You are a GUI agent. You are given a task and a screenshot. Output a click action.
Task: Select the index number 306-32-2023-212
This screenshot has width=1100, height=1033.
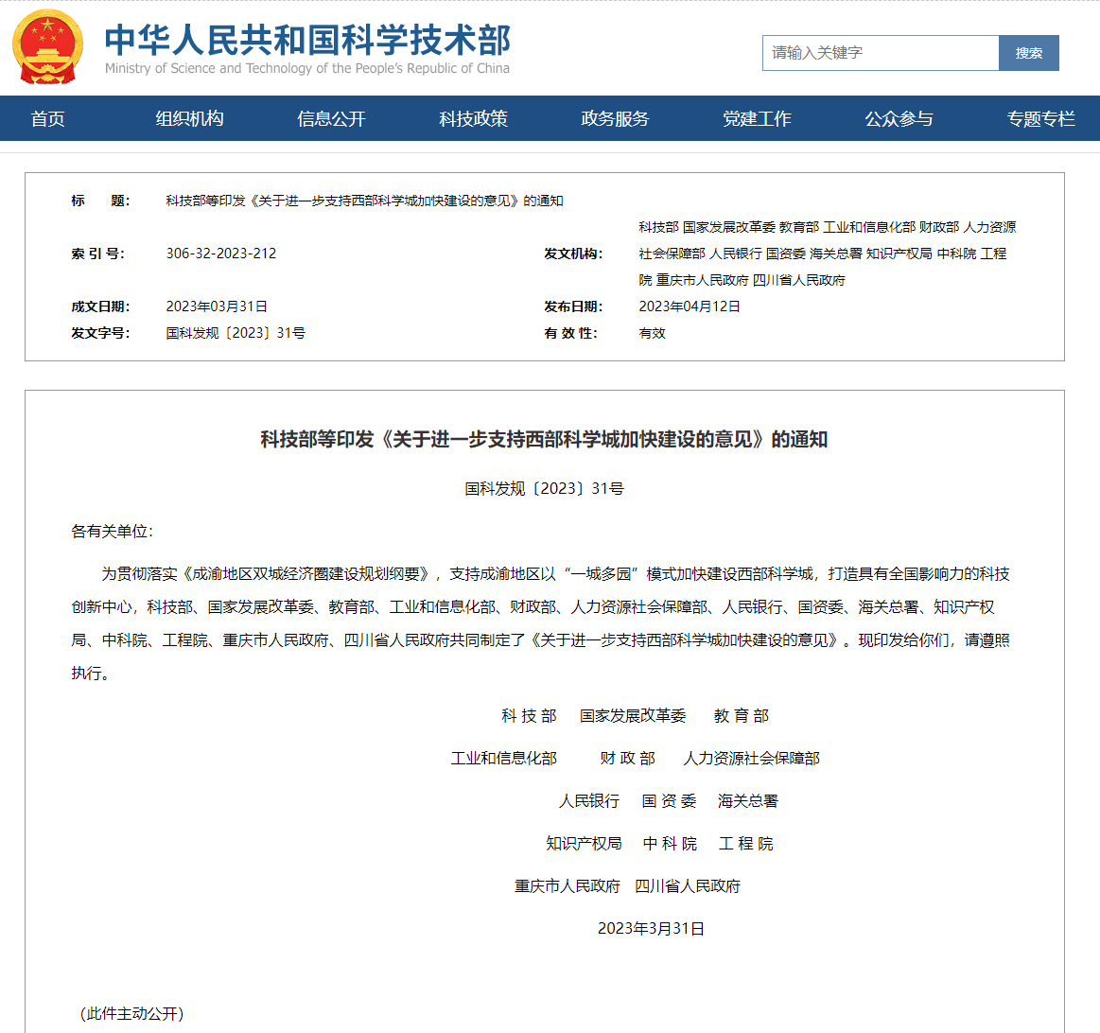221,254
